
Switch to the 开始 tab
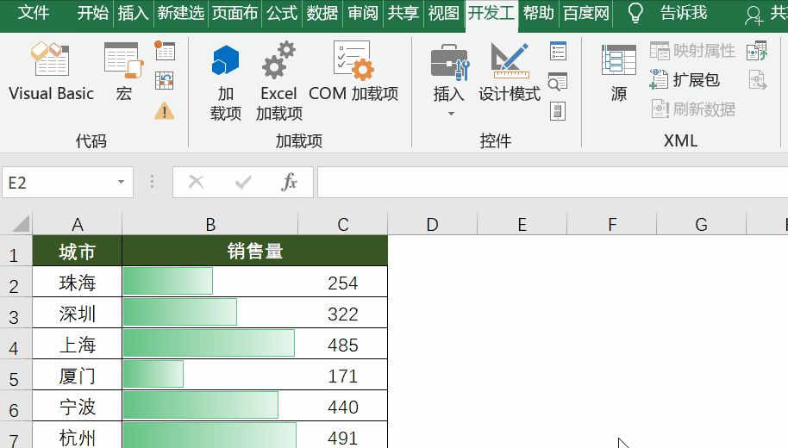click(93, 13)
